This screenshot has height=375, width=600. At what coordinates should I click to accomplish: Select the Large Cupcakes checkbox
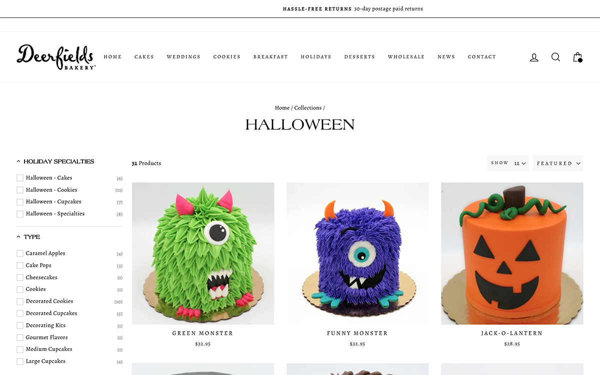(x=20, y=361)
